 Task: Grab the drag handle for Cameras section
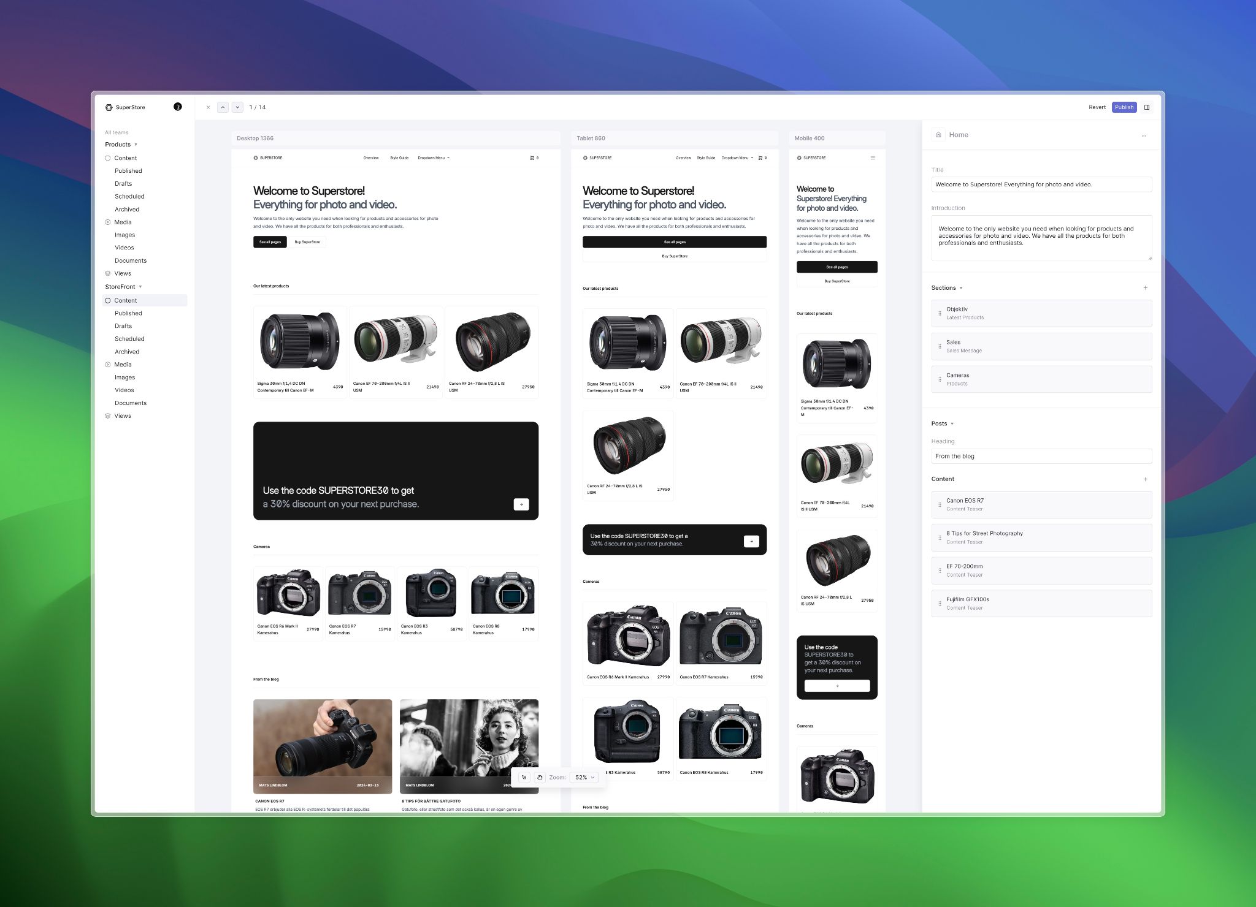pyautogui.click(x=940, y=379)
